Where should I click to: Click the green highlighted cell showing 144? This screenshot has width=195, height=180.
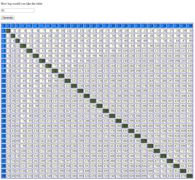click(x=74, y=86)
